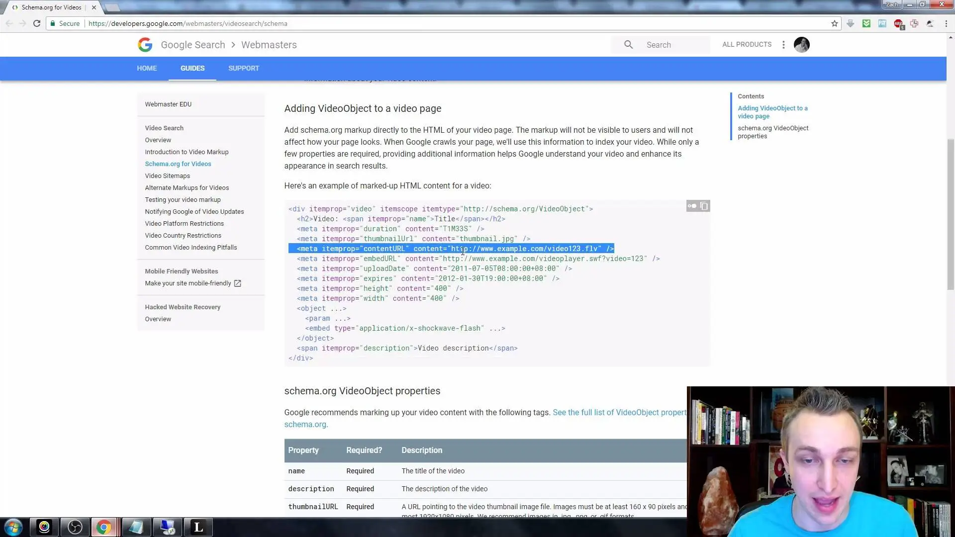Click the embedURL meta code line

tap(478, 259)
